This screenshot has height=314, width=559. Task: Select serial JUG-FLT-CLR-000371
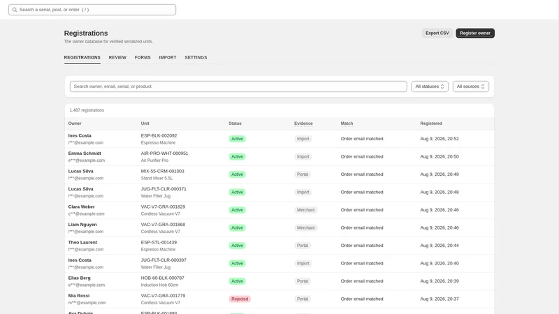pos(164,189)
